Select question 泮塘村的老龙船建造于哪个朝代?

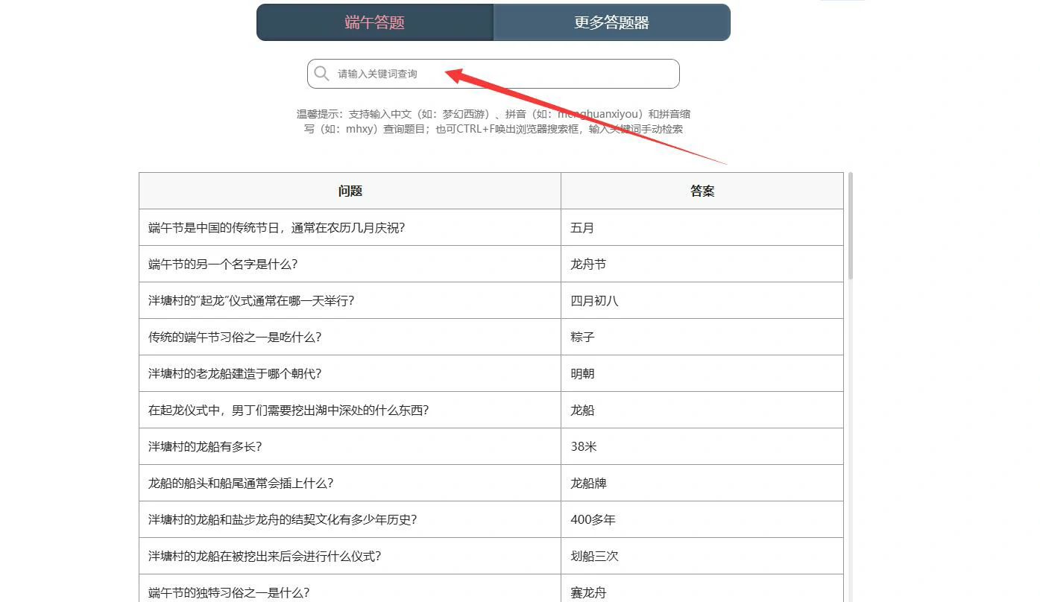click(x=350, y=373)
